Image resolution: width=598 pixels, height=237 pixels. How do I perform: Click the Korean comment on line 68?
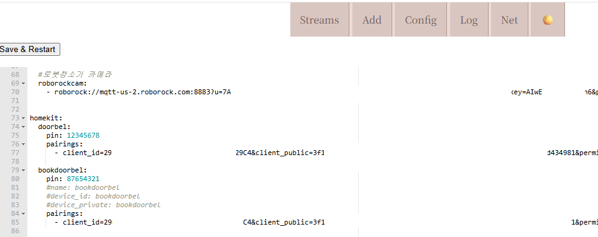pyautogui.click(x=75, y=74)
